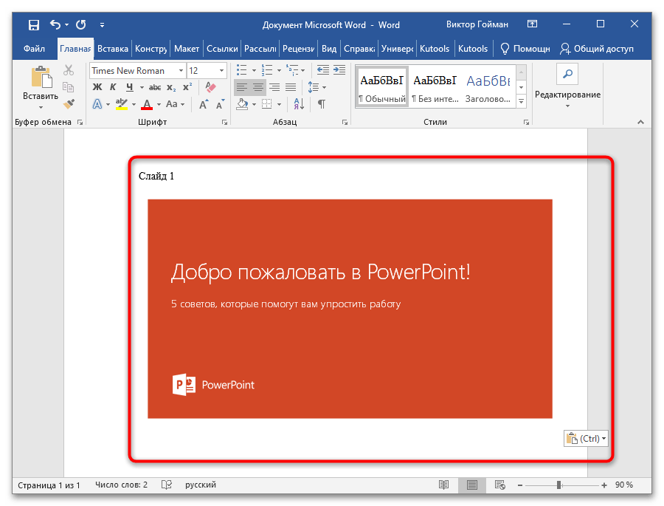Click the Общий доступ share button
Screen dimensions: 664x506
coord(597,49)
